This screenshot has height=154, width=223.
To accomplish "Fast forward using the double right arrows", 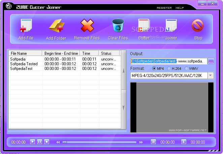I will pos(141,142).
